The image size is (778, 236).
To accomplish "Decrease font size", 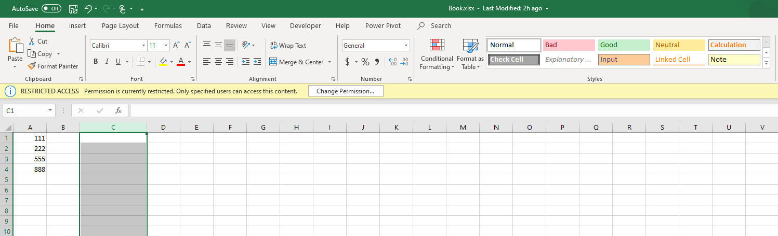I will click(188, 45).
